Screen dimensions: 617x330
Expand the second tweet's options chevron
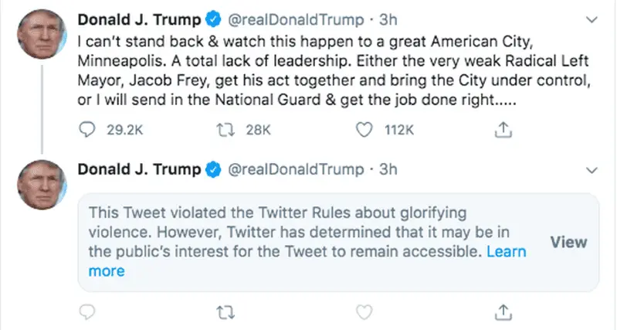[x=592, y=169]
